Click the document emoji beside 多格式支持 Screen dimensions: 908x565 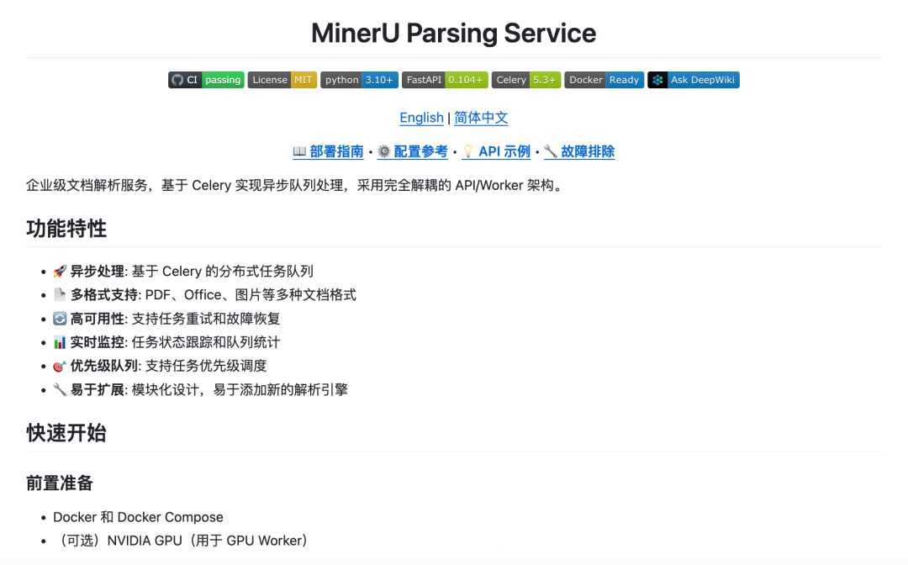click(60, 295)
